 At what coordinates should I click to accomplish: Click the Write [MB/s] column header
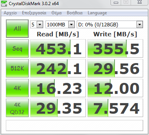point(115,34)
